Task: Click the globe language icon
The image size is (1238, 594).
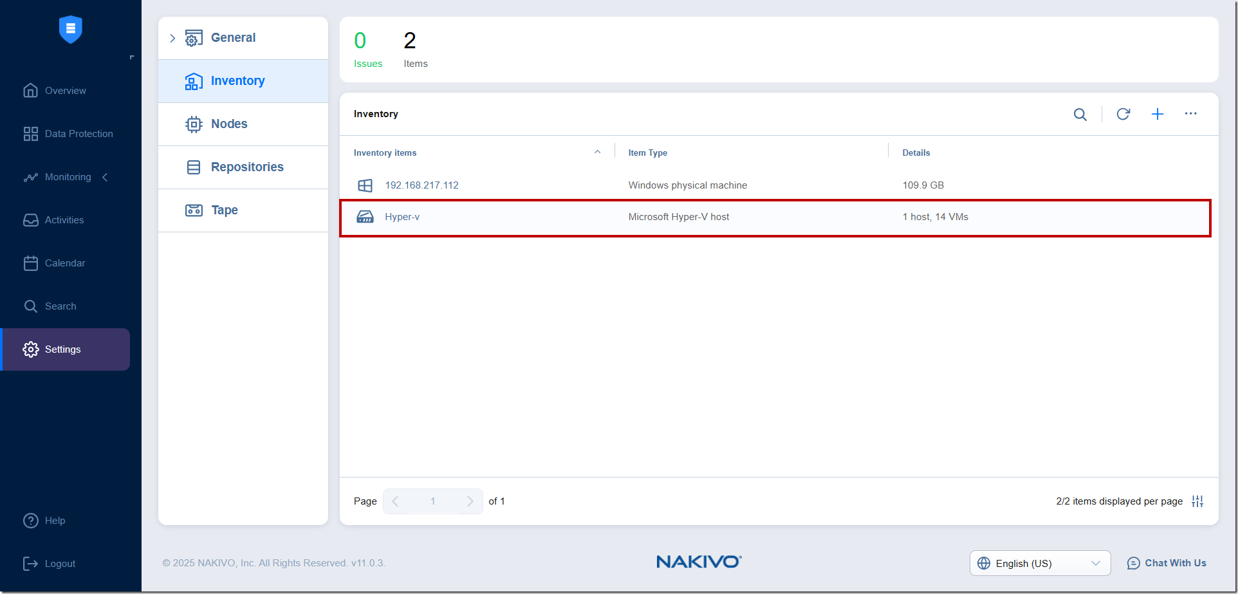Action: click(983, 563)
